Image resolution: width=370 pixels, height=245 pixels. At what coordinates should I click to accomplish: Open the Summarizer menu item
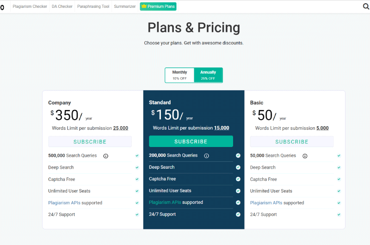[125, 6]
